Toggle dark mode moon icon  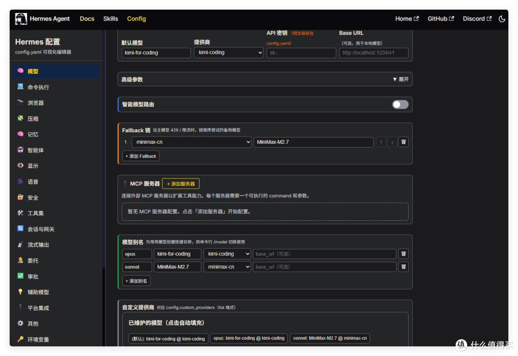click(502, 19)
